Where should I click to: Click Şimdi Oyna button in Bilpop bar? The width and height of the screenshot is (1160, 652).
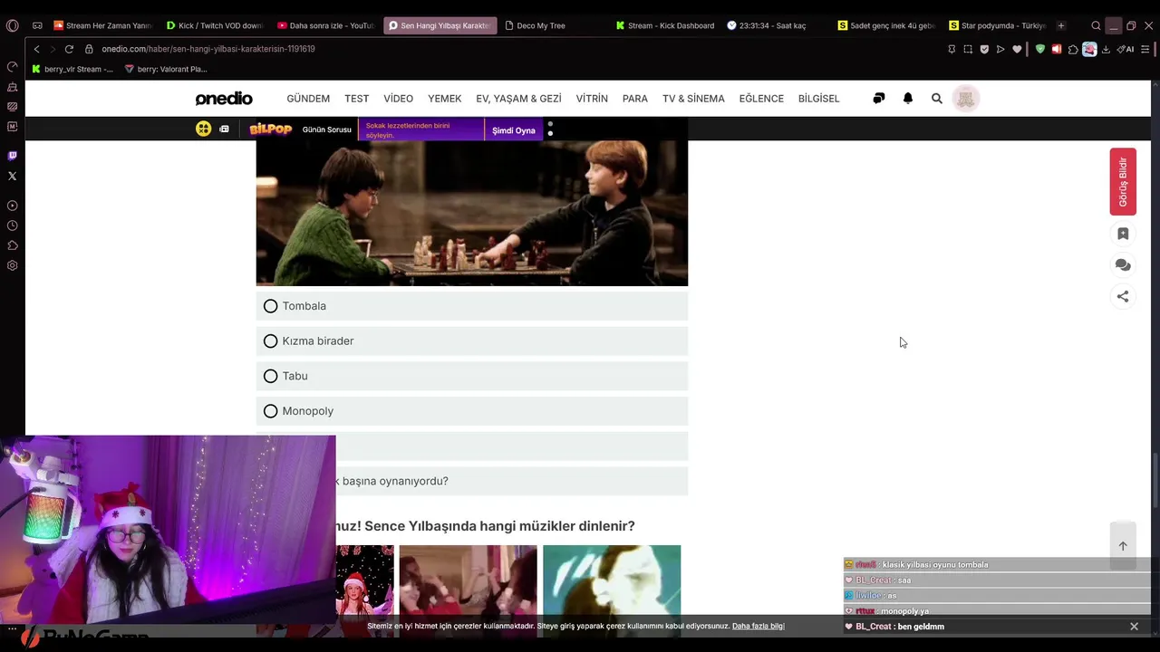[514, 130]
